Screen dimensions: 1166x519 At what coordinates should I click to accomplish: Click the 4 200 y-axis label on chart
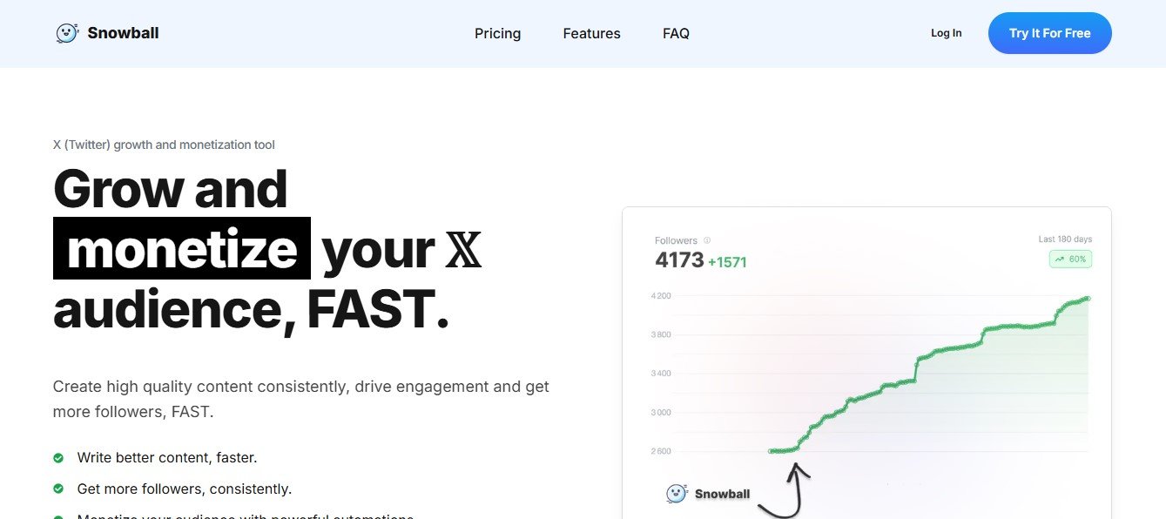(x=660, y=296)
